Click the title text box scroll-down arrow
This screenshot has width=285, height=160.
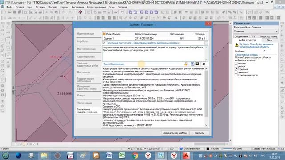click(206, 59)
